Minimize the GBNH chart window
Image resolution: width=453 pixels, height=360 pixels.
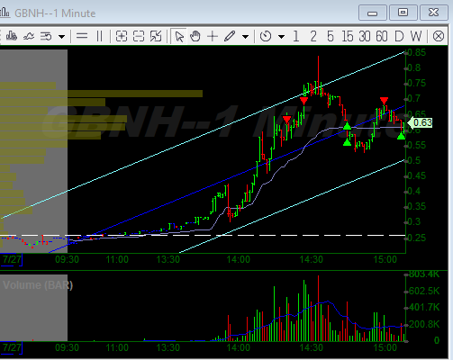pyautogui.click(x=373, y=13)
